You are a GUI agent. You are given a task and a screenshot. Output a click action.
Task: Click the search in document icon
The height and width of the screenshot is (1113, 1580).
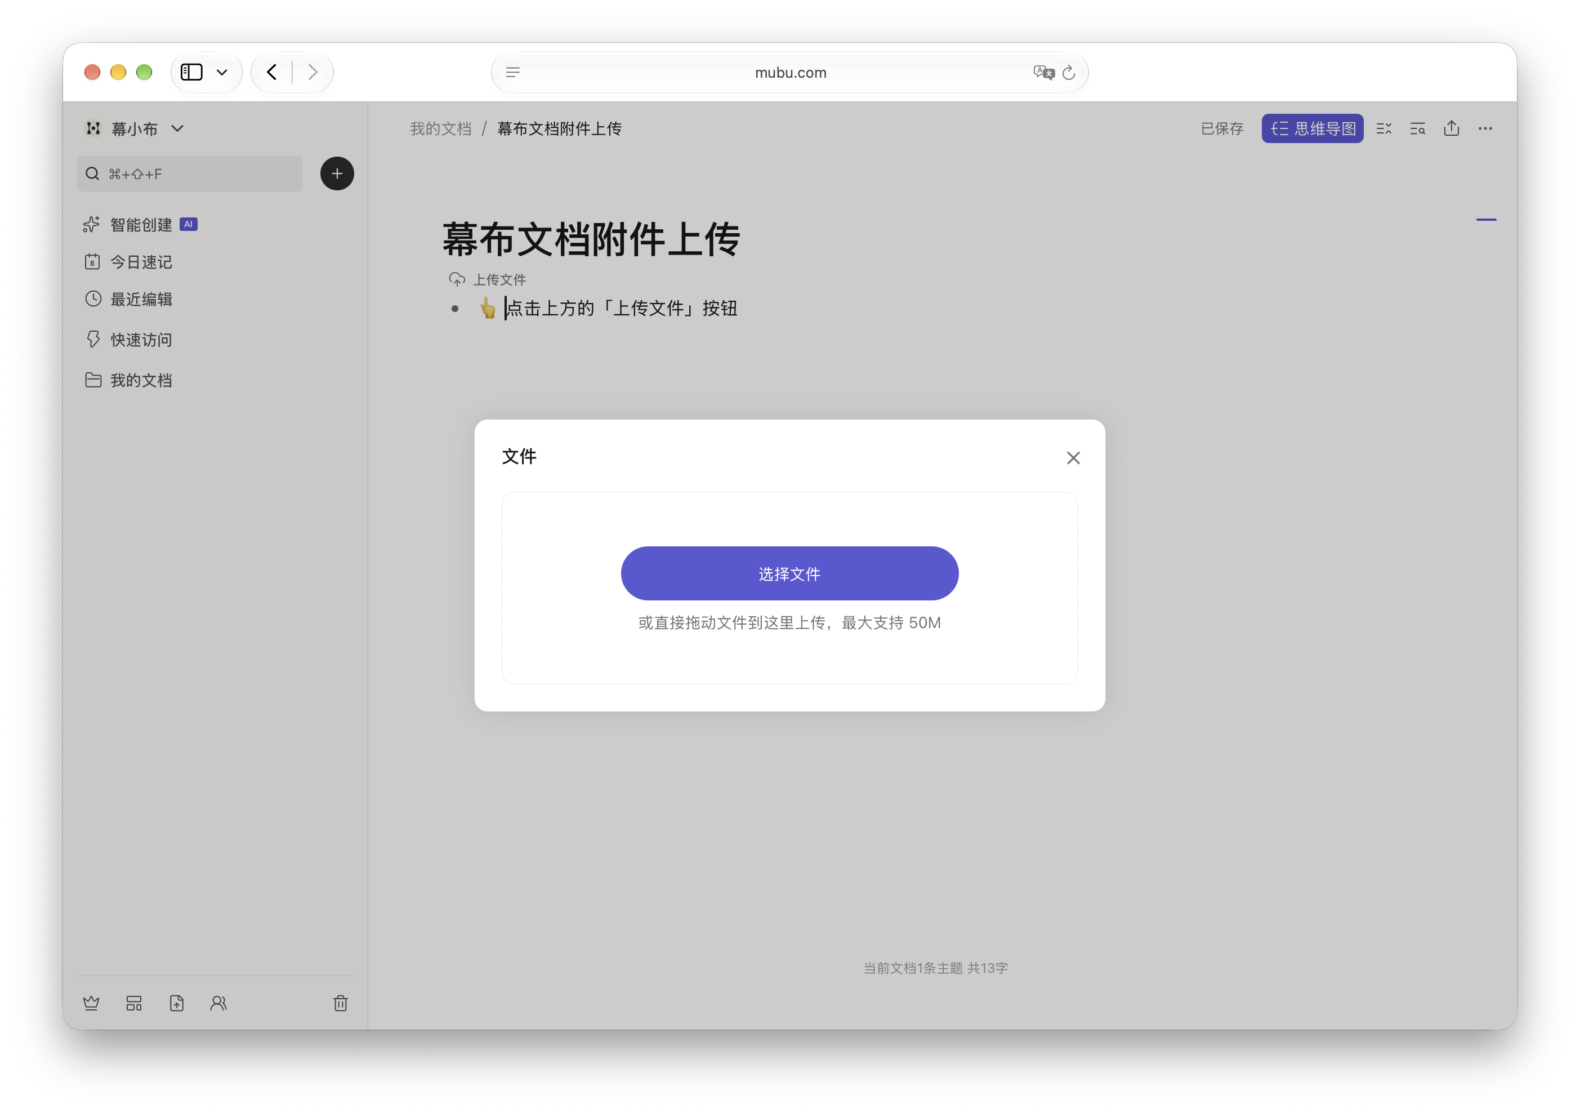pyautogui.click(x=1418, y=129)
